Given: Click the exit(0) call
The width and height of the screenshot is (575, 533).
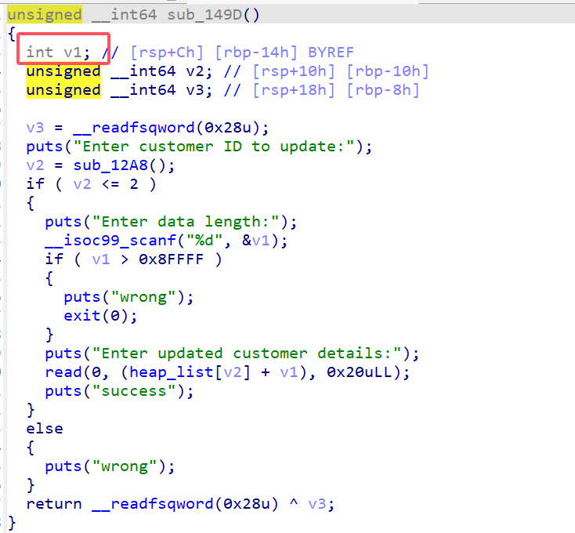Looking at the screenshot, I should click(96, 316).
